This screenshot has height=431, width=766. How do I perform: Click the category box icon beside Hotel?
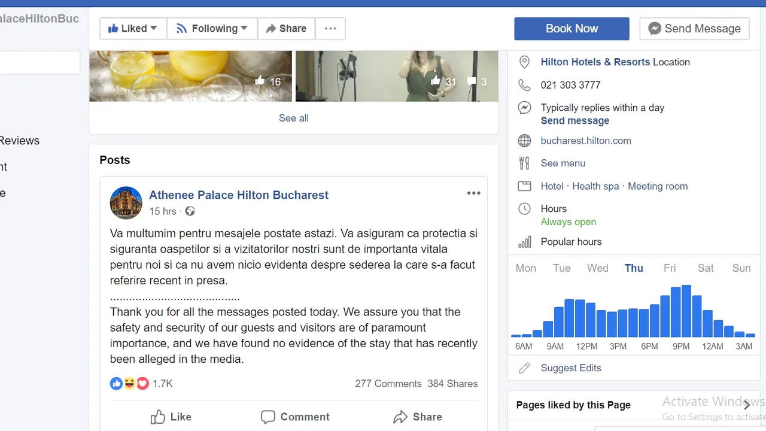tap(524, 186)
